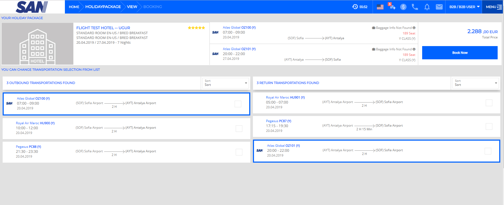Open return transportations Sort dropdown
504x205 pixels.
click(x=475, y=83)
